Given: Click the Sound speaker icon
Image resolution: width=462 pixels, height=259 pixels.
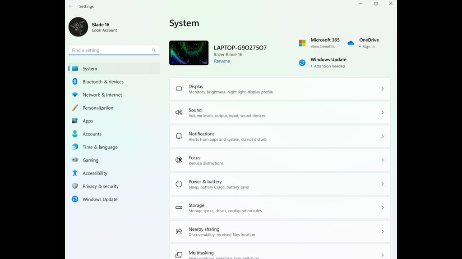Looking at the screenshot, I should click(x=179, y=112).
